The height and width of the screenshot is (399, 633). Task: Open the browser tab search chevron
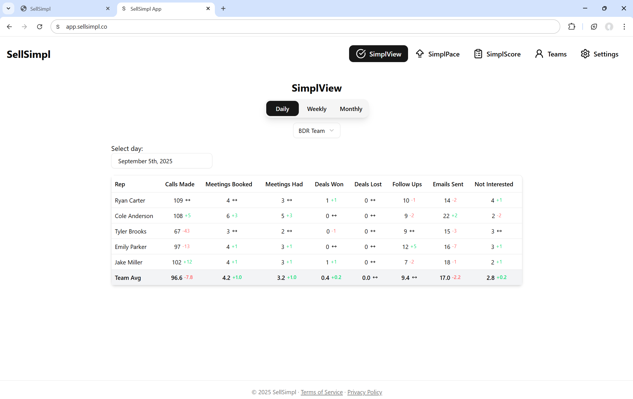8,8
